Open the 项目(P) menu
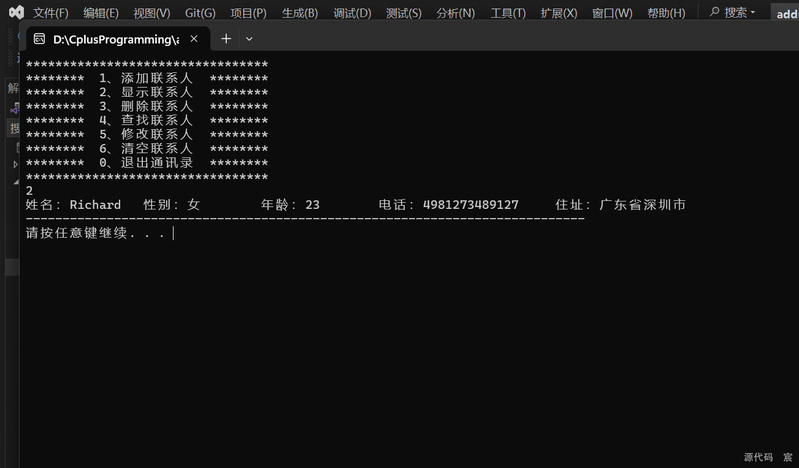799x468 pixels. tap(248, 13)
